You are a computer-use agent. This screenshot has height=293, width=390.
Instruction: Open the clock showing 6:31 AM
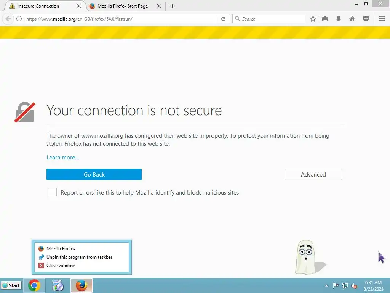373,286
